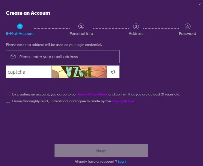Click the captcha challenge image
Viewport: 203px width, 166px height.
click(79, 72)
